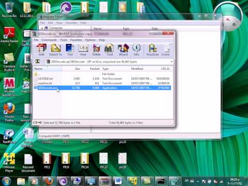Viewport: 248px width, 186px height.
Task: Click the Camtasia Studio 6 desktop icon
Action: click(x=9, y=62)
